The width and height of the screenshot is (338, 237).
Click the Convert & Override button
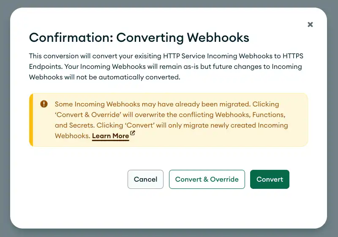coord(207,179)
